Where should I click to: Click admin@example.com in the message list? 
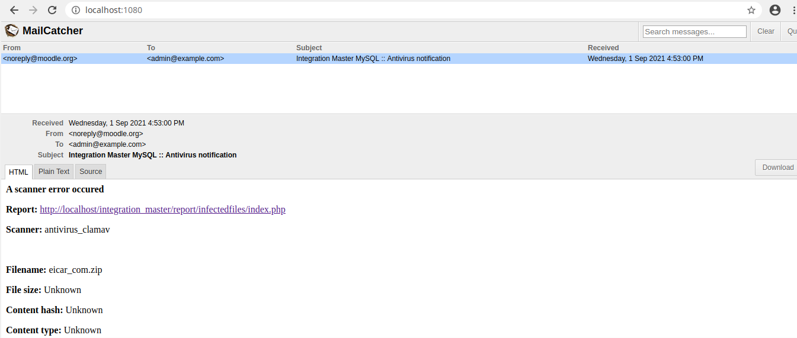click(x=185, y=59)
